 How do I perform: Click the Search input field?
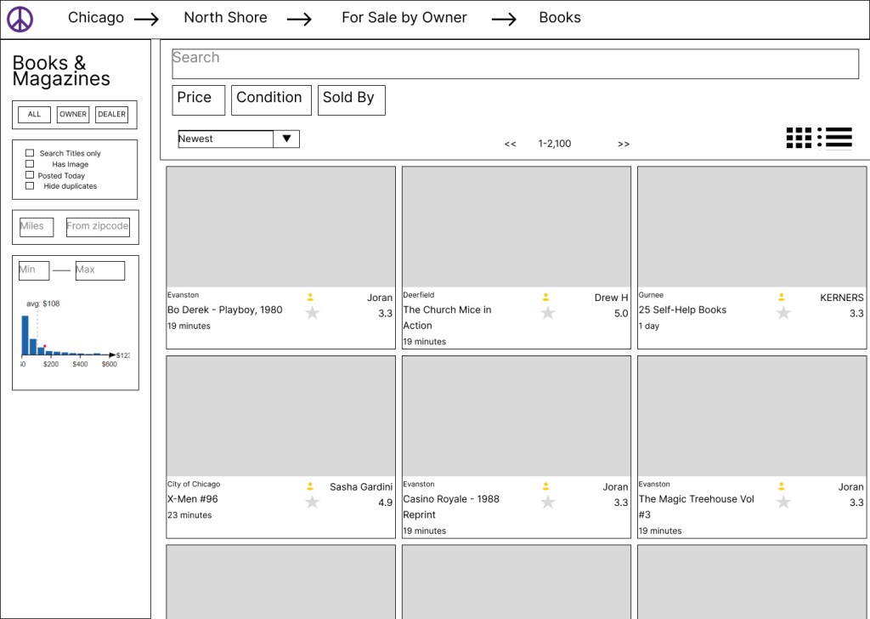[x=515, y=64]
